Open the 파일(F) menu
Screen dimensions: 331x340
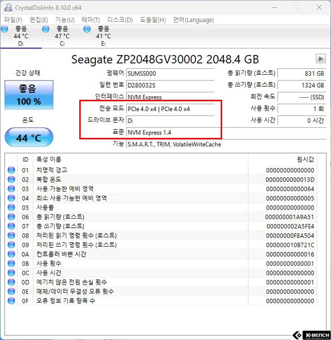(x=13, y=20)
